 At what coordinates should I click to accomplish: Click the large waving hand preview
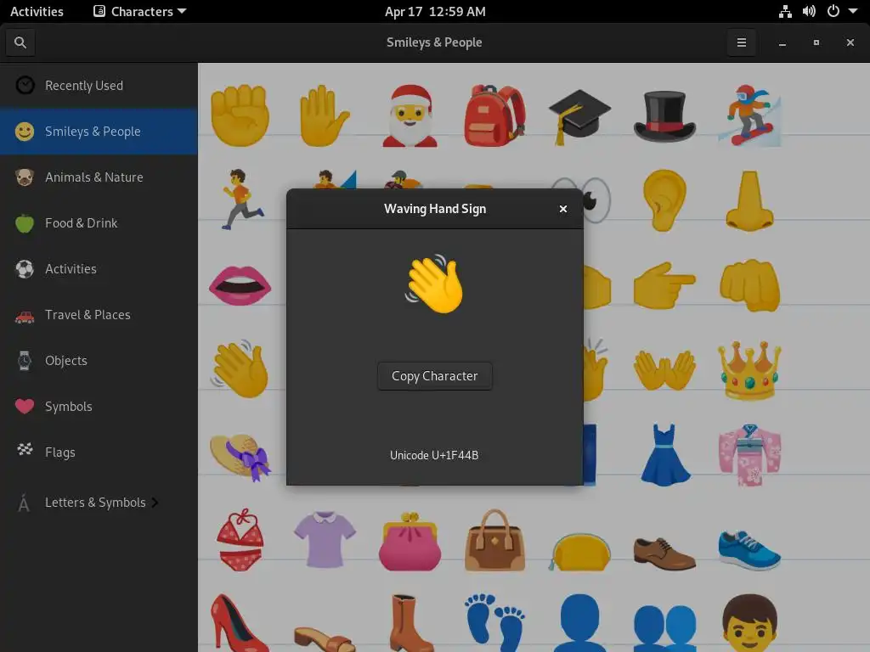coord(434,284)
